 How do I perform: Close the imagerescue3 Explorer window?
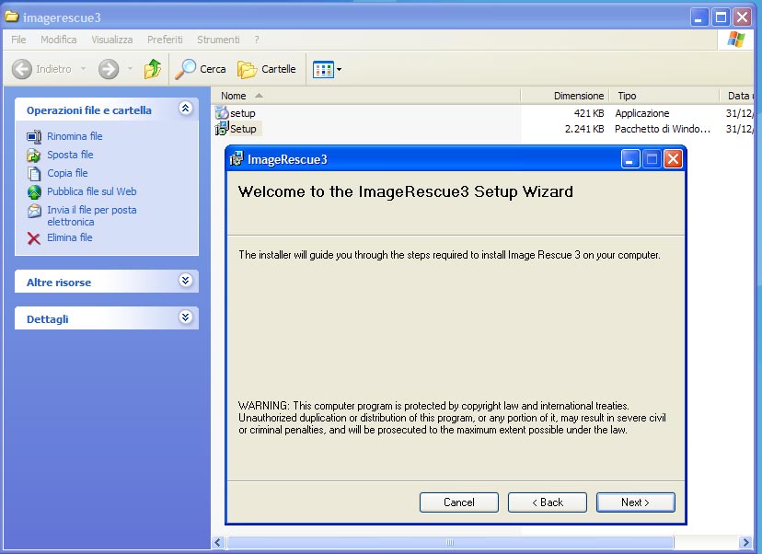pos(742,17)
